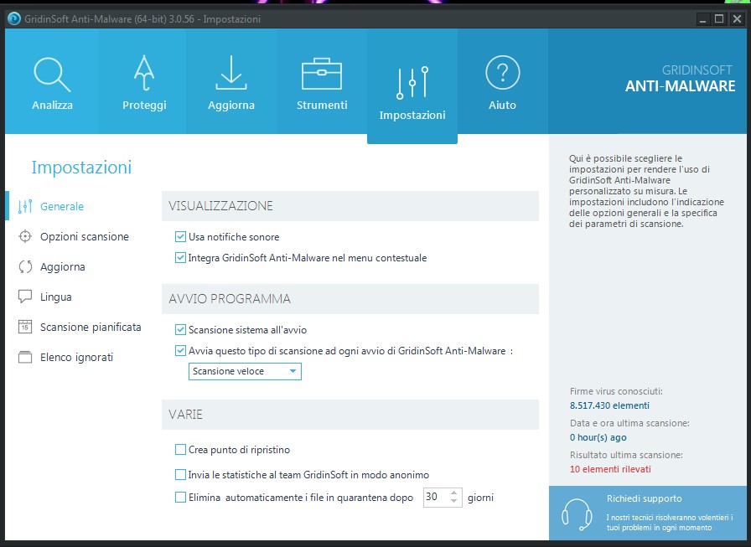
Task: Click the Lingua speech bubble icon
Action: (25, 297)
